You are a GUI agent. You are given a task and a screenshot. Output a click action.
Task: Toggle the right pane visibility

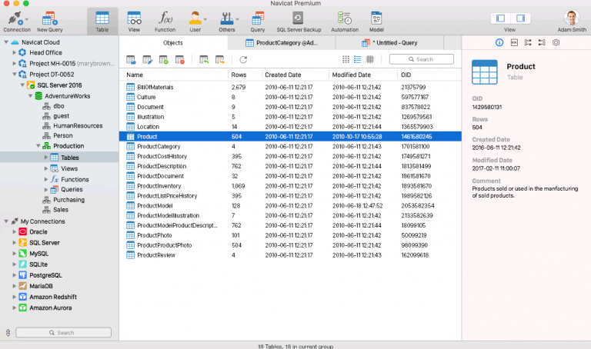click(520, 18)
